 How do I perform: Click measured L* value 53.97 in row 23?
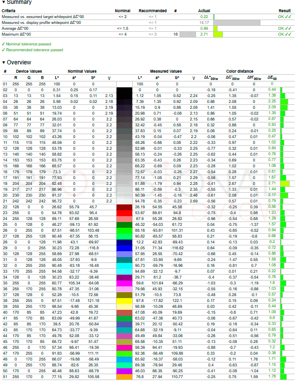tap(140, 213)
